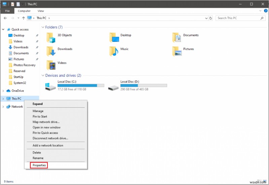
Task: Click the OneDrive cloud icon in sidebar
Action: pyautogui.click(x=8, y=91)
